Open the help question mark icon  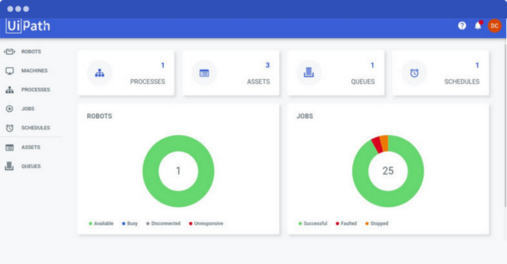tap(462, 26)
